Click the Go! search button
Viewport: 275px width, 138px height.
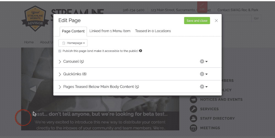[256, 18]
